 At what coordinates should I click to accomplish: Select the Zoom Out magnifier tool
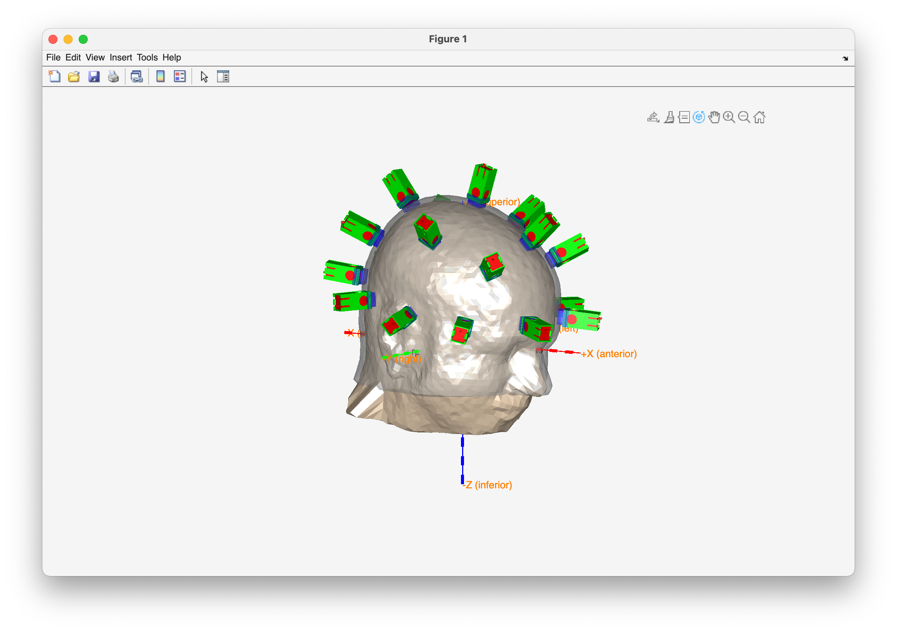744,117
